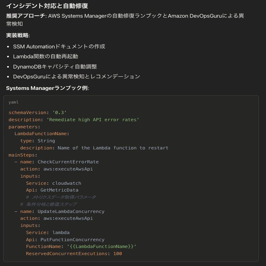The image size is (266, 266).
Task: Click 'Name of the Lambda function to restart'
Action: [x=113, y=148]
